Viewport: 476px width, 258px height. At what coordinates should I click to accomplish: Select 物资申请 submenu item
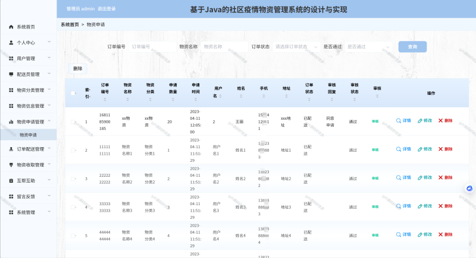click(28, 135)
